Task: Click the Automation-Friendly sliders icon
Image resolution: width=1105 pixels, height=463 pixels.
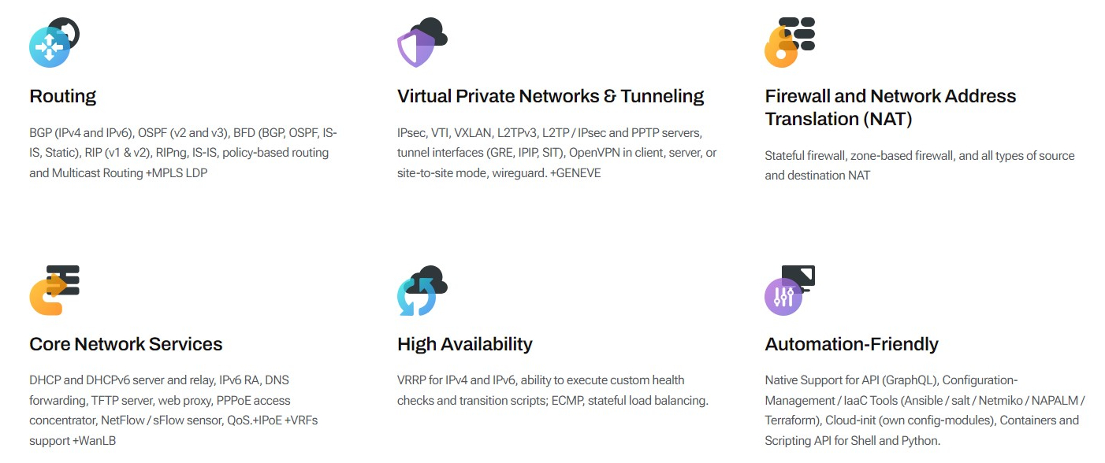Action: pos(783,297)
